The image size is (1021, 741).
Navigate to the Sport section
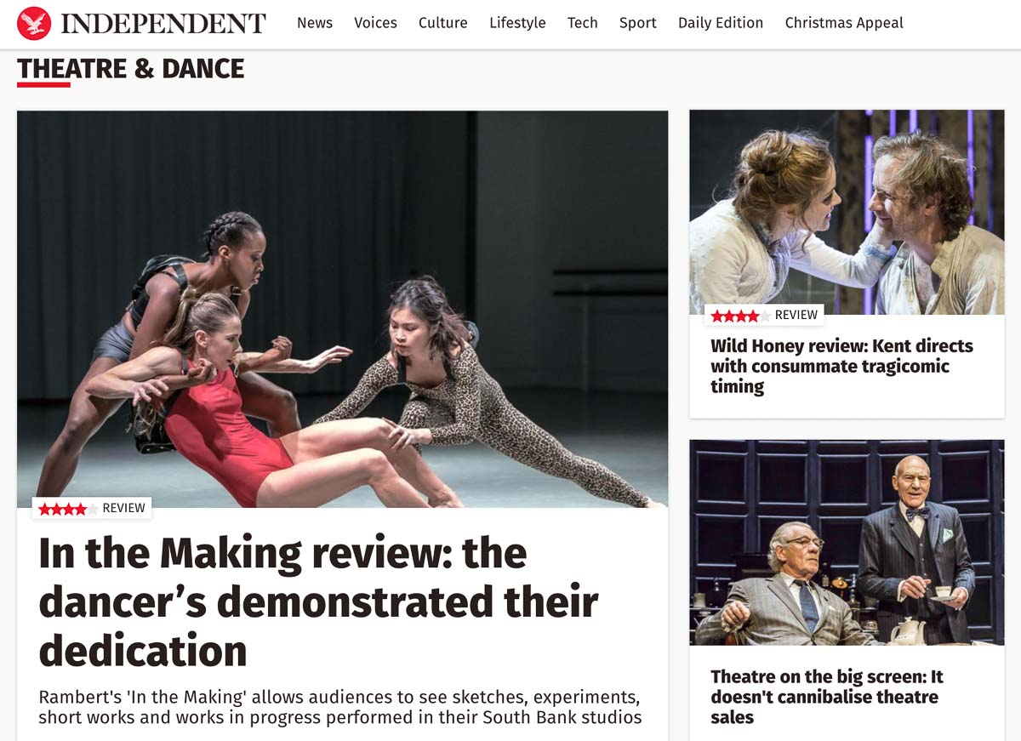(x=637, y=23)
